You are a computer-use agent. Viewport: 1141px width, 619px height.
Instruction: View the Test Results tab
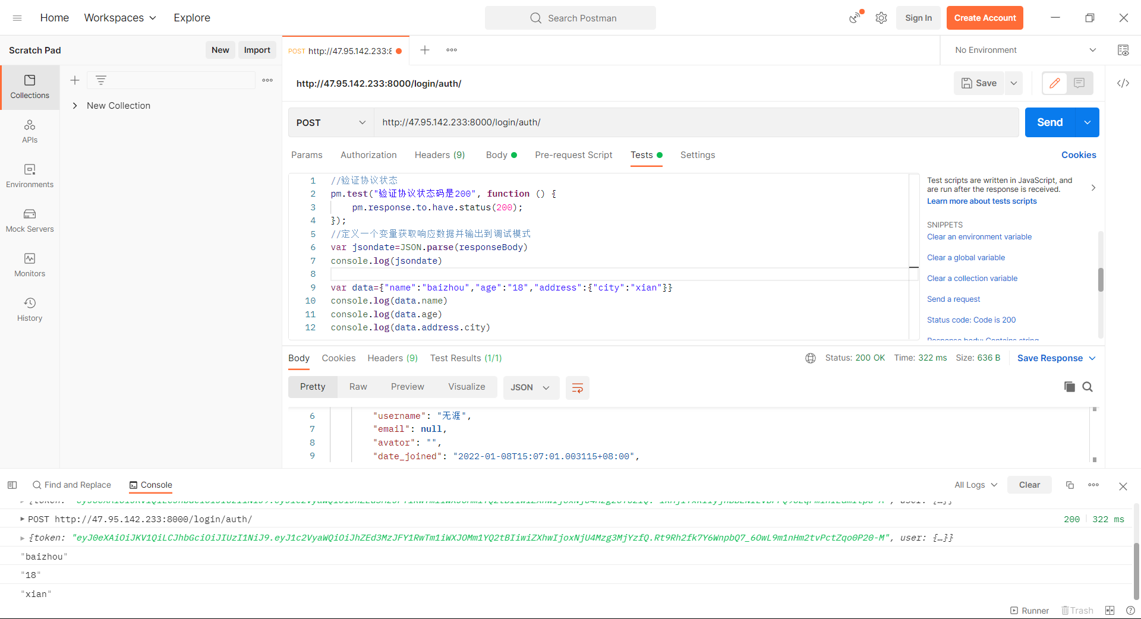(x=466, y=358)
